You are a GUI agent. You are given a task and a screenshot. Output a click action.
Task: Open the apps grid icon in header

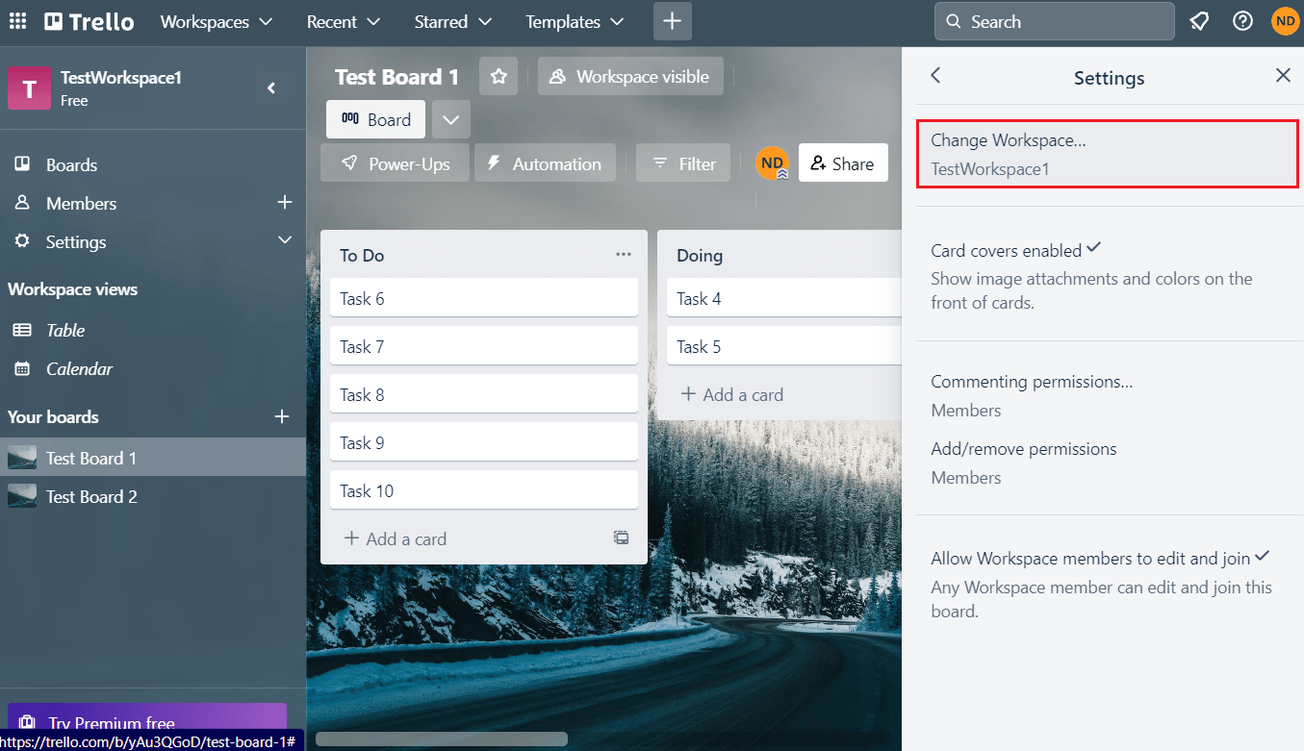tap(17, 21)
